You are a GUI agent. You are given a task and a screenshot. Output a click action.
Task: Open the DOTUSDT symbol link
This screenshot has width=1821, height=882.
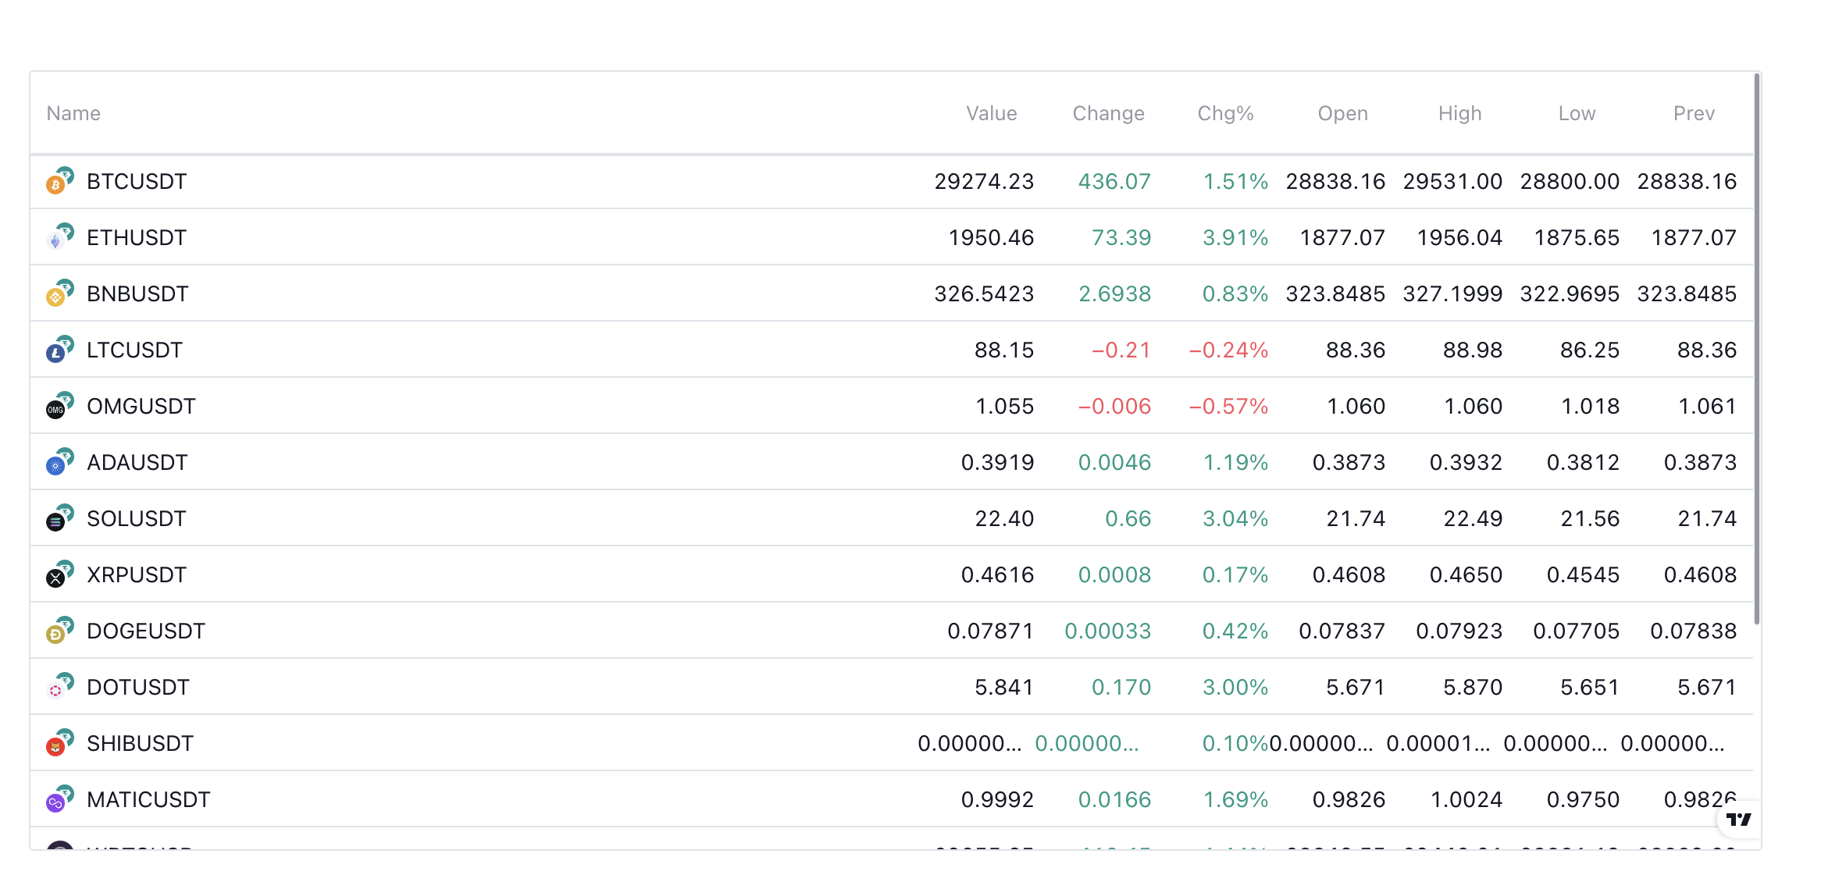tap(138, 687)
